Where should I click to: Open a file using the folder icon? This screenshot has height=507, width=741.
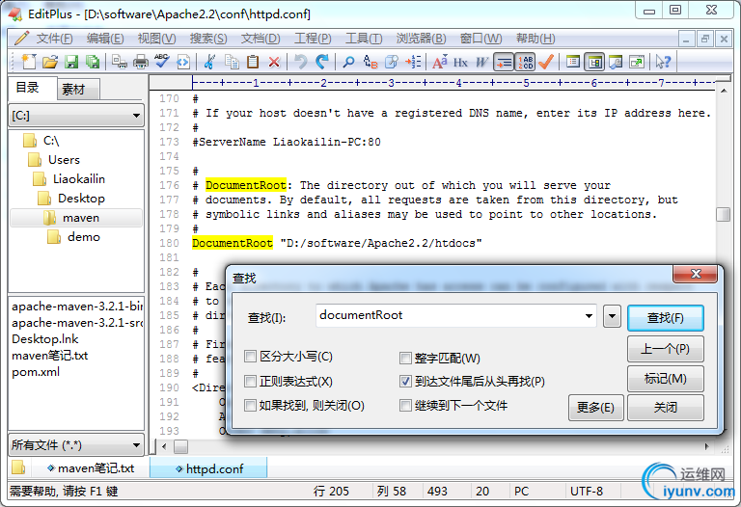point(49,62)
